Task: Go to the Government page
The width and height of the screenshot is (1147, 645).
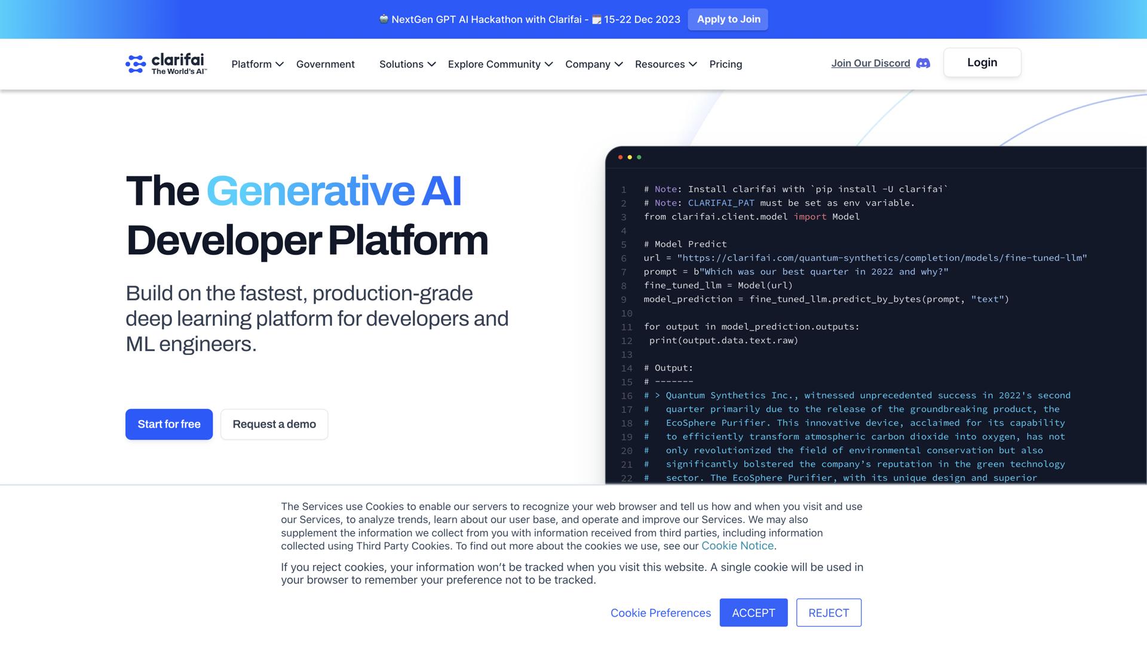Action: pyautogui.click(x=325, y=64)
